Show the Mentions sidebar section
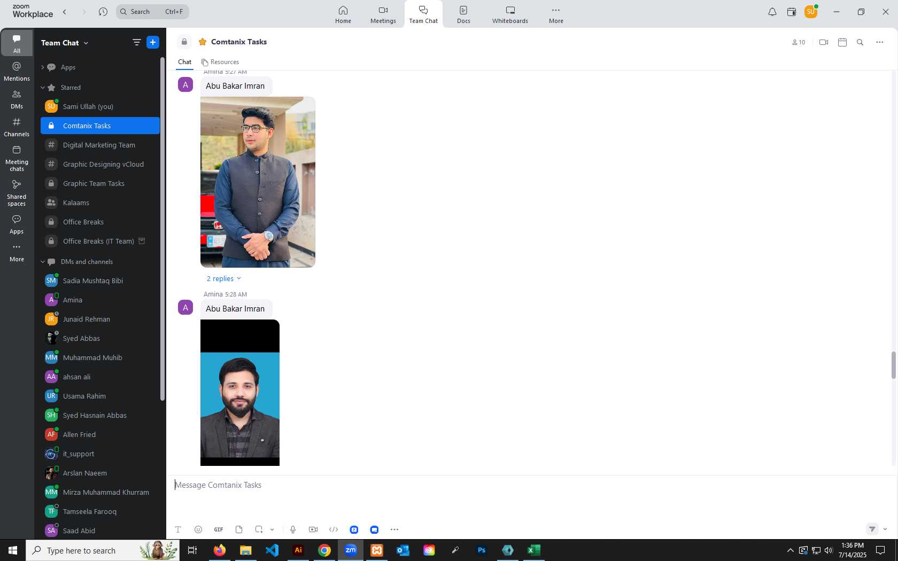Screen dimensions: 898x561 click(x=17, y=72)
